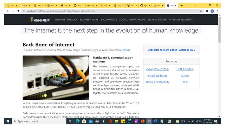
Task: Click the page's vertical scrollbar thumb
Action: [220, 29]
